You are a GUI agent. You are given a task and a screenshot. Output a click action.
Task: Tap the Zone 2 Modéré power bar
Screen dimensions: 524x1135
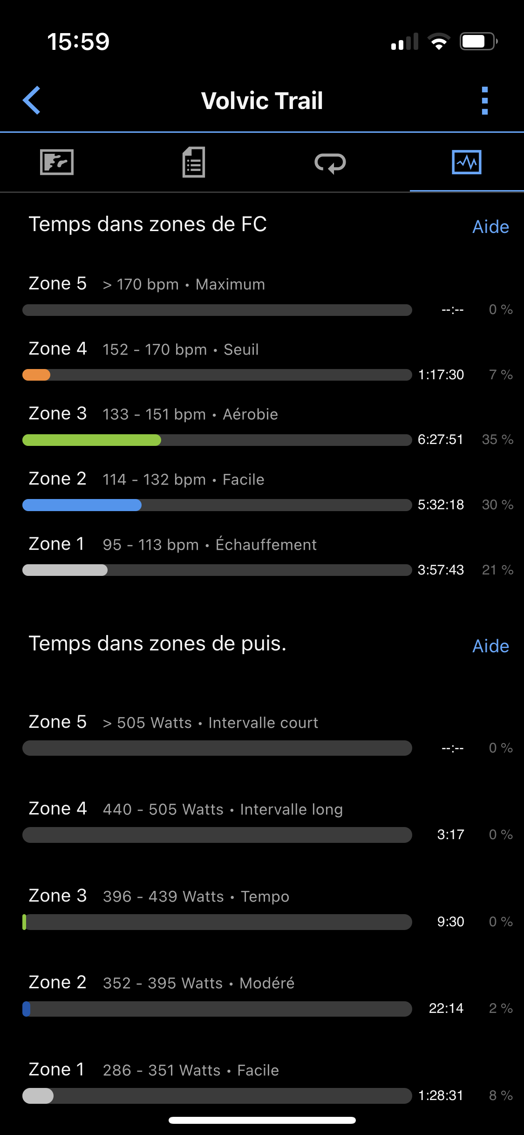click(217, 1009)
